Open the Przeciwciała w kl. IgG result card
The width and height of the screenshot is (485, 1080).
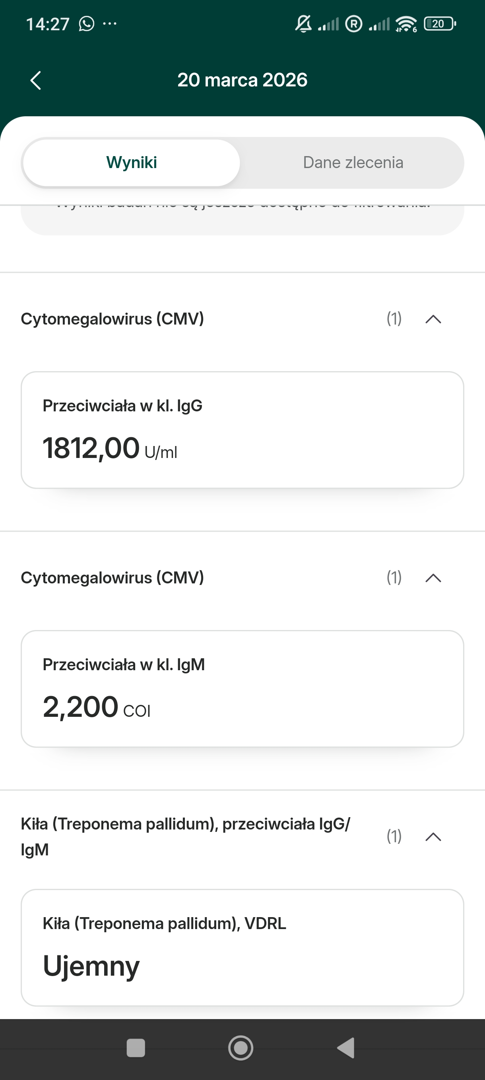tap(242, 430)
